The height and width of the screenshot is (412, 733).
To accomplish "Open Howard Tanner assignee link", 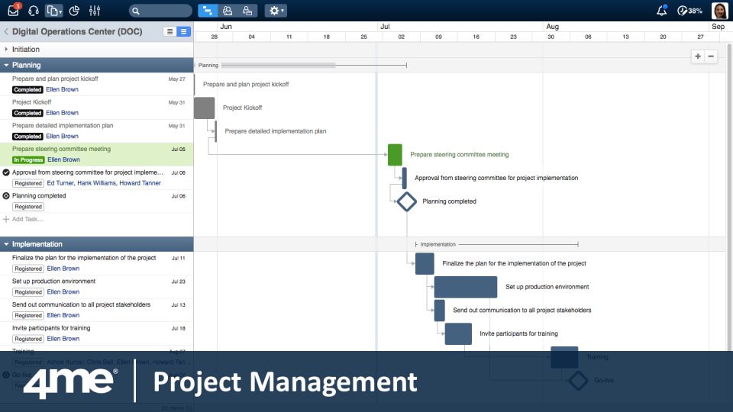I will pos(140,183).
